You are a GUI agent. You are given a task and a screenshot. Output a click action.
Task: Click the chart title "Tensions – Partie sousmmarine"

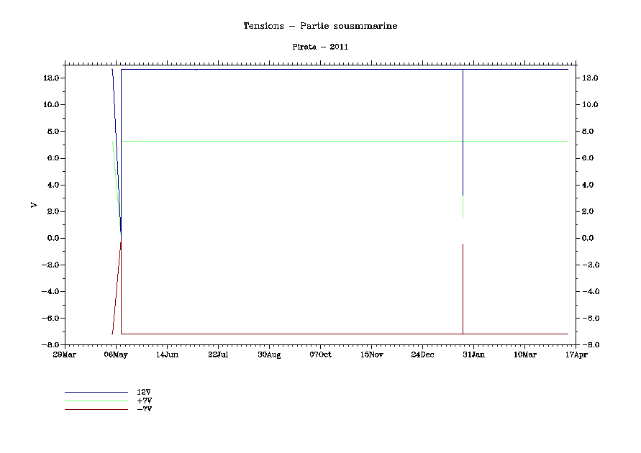pos(320,26)
